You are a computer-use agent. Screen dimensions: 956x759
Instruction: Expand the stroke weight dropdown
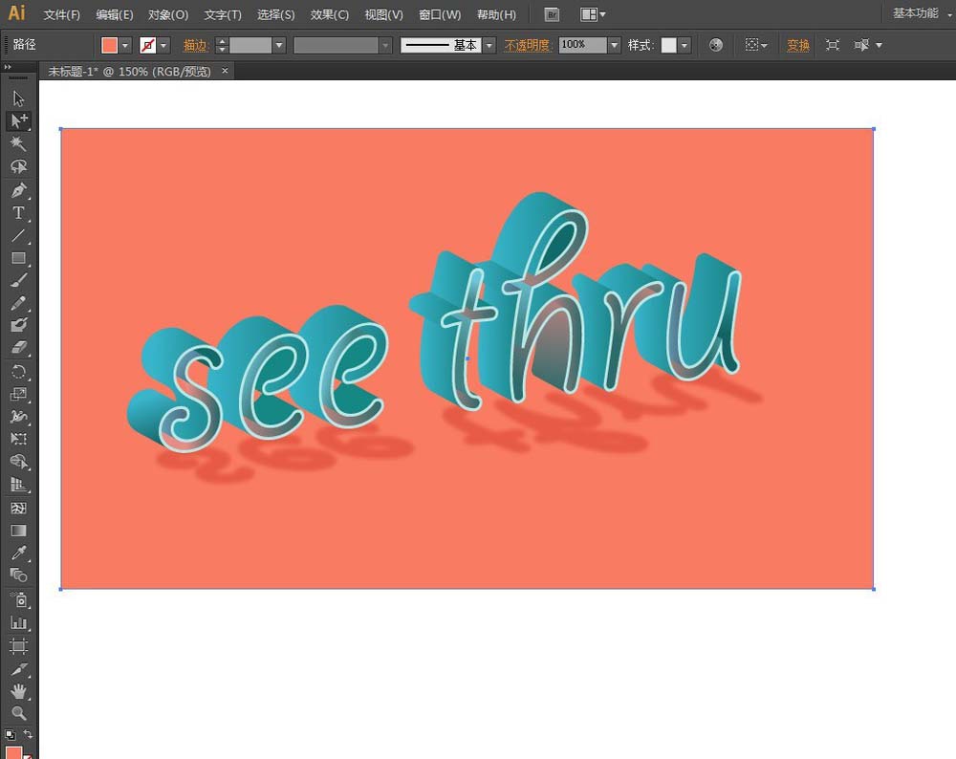[279, 45]
